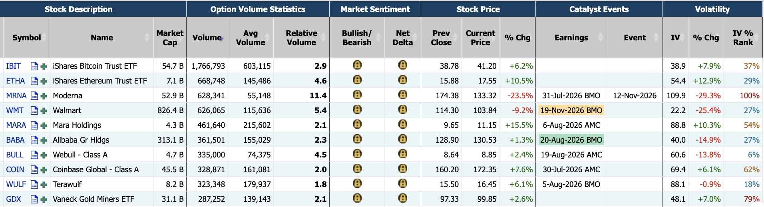Sort by the IV % Rank column header
Image resolution: width=764 pixels, height=207 pixels.
(x=743, y=38)
